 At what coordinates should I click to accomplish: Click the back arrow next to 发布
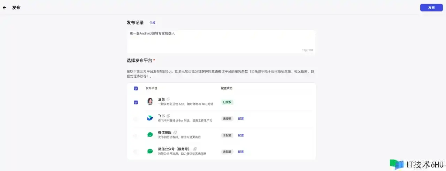click(x=5, y=7)
